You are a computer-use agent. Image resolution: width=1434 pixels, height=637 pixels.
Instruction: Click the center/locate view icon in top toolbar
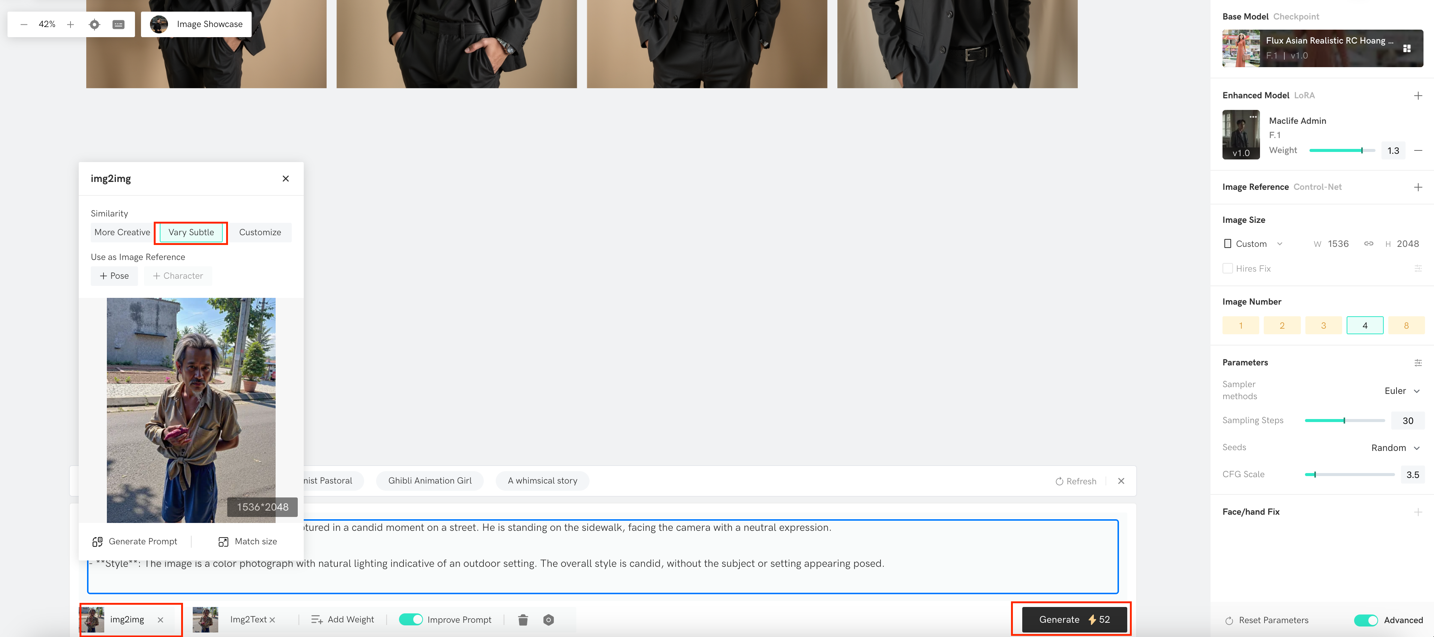[x=94, y=24]
